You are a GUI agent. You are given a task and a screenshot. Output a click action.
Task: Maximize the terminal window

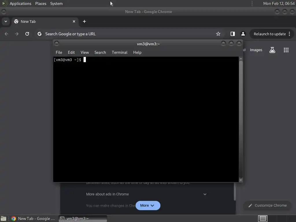coord(231,43)
